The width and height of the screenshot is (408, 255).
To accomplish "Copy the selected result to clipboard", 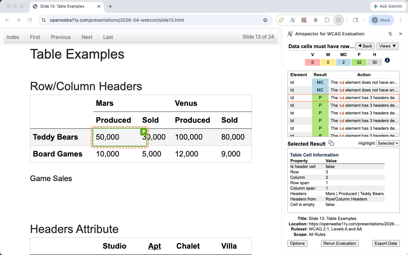I will point(331,143).
